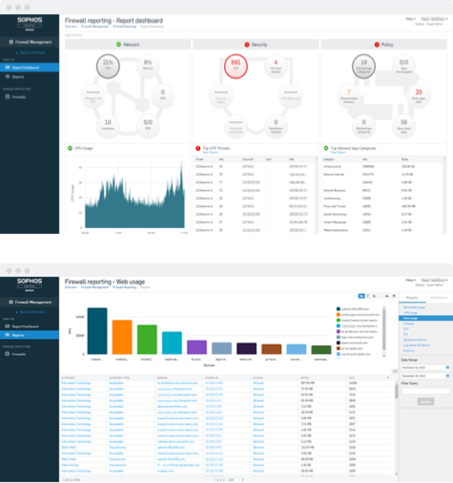Click Back to Overview in the dashboard window
Viewport: 453px width, 483px height.
33,53
